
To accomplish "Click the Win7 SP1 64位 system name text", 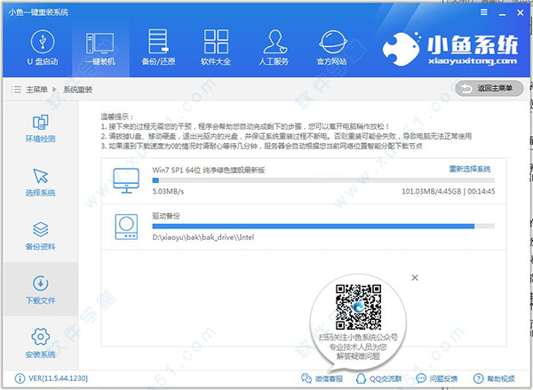I will [209, 170].
